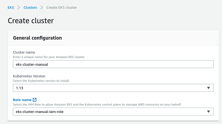The width and height of the screenshot is (222, 124).
Task: Open the external link icon beside Role name
Action: click(34, 100)
